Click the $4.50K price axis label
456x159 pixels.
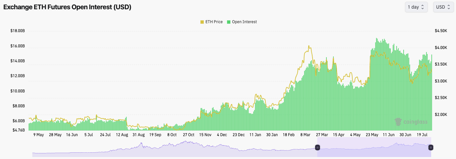[441, 31]
